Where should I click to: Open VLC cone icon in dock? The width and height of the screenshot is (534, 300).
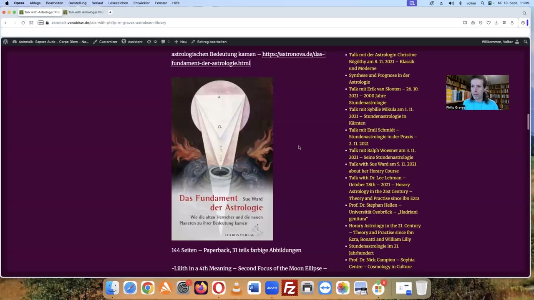point(236,287)
